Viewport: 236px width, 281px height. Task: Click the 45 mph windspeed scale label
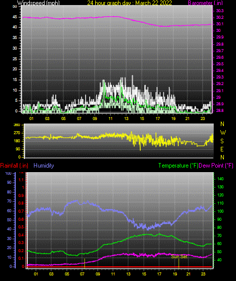point(15,17)
